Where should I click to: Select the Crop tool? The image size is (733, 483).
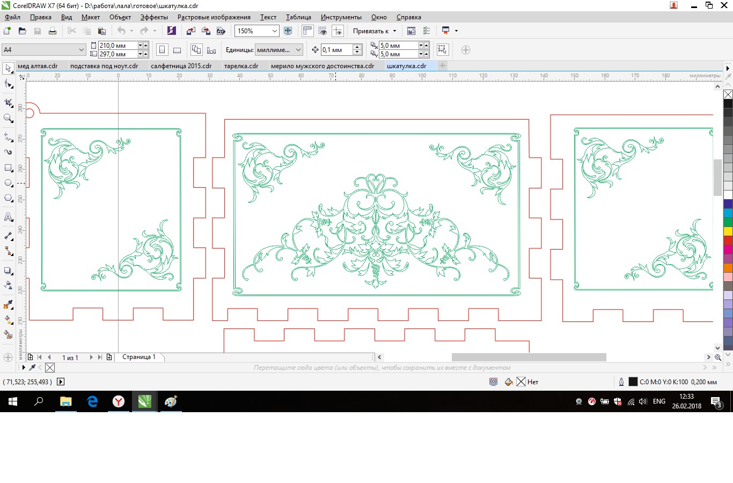pyautogui.click(x=8, y=103)
